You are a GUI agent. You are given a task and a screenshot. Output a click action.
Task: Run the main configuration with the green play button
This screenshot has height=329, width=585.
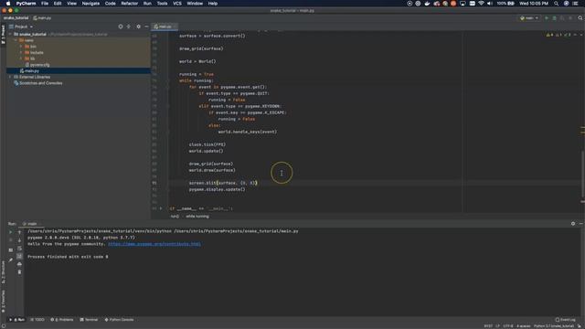point(547,18)
